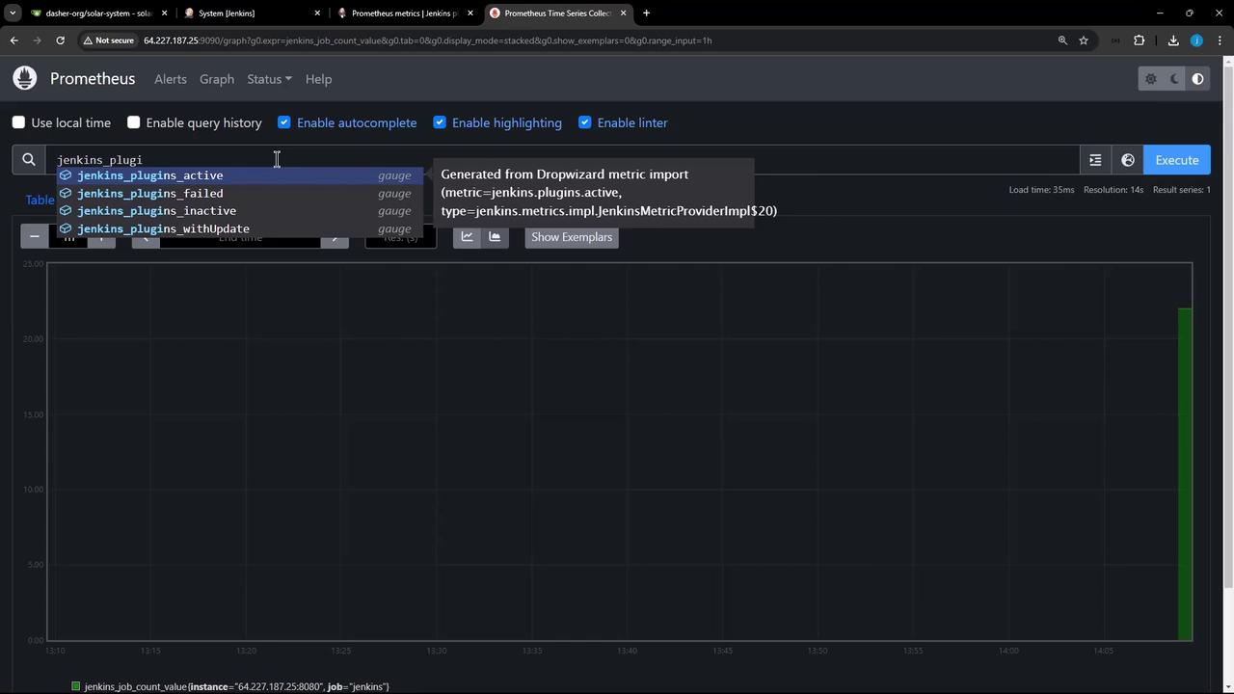Click into the expression query input
This screenshot has height=694, width=1234.
[x=562, y=160]
